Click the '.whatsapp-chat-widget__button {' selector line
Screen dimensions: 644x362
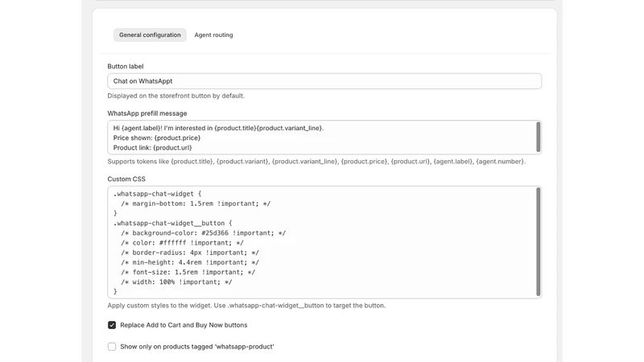(x=173, y=224)
